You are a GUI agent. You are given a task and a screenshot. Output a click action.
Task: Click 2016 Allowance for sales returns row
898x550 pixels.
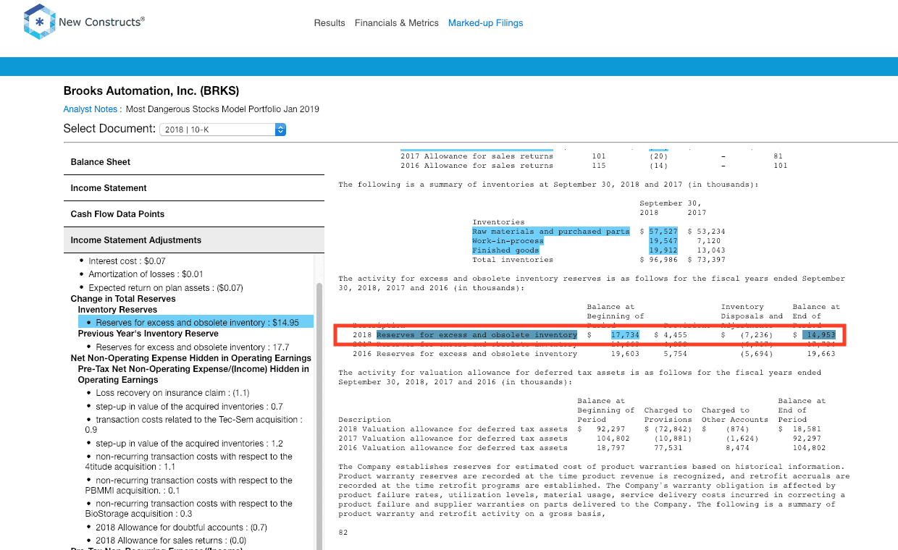coord(593,166)
